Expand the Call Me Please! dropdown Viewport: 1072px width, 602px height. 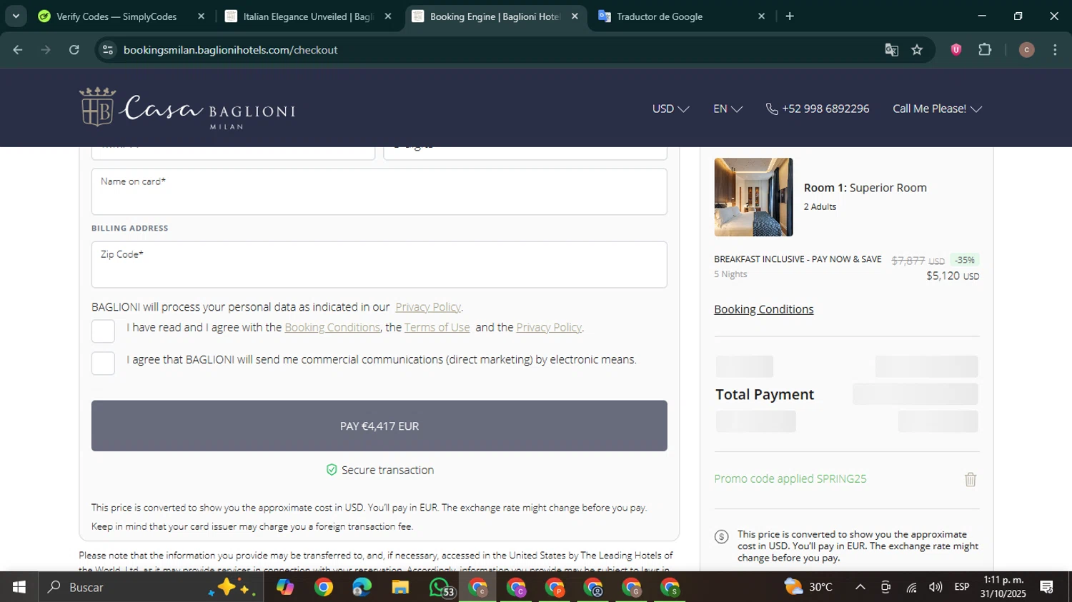click(937, 109)
